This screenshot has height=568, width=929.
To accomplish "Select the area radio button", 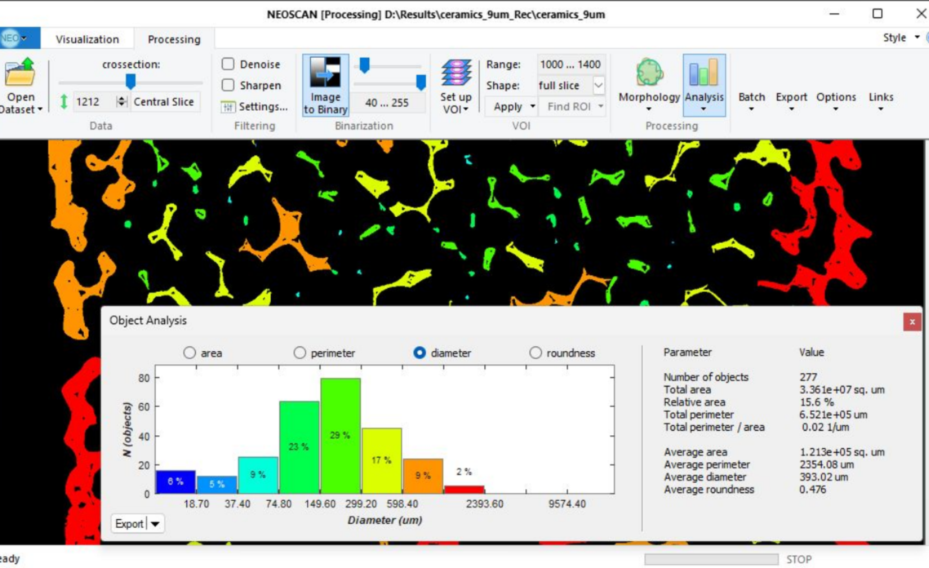I will tap(190, 353).
